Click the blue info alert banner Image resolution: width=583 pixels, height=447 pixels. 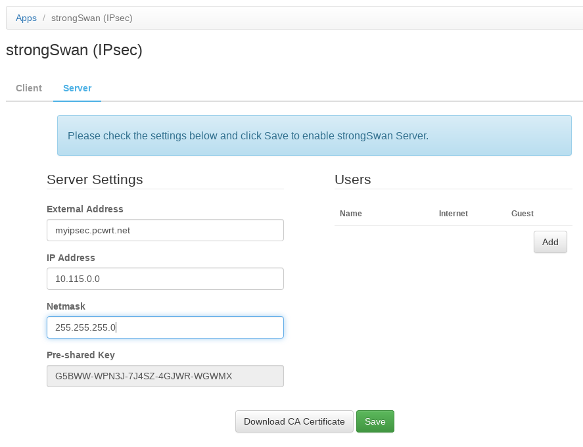(314, 136)
